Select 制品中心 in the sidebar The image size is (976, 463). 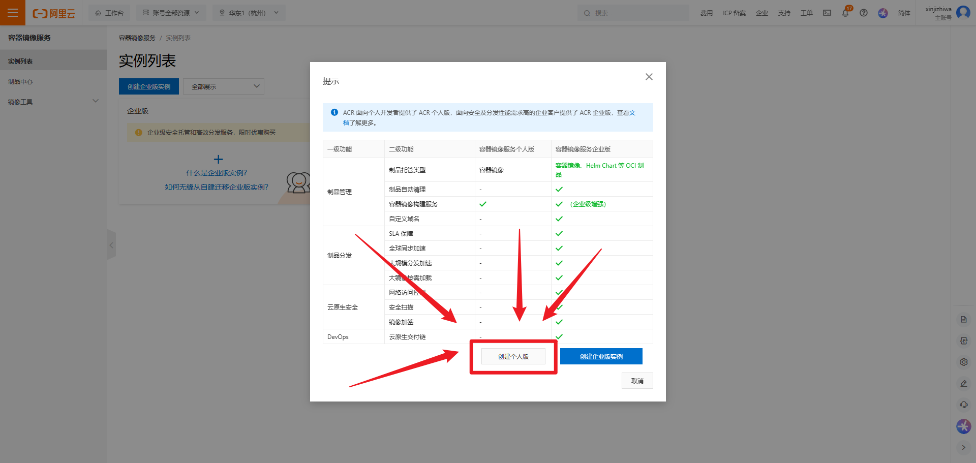[x=53, y=81]
